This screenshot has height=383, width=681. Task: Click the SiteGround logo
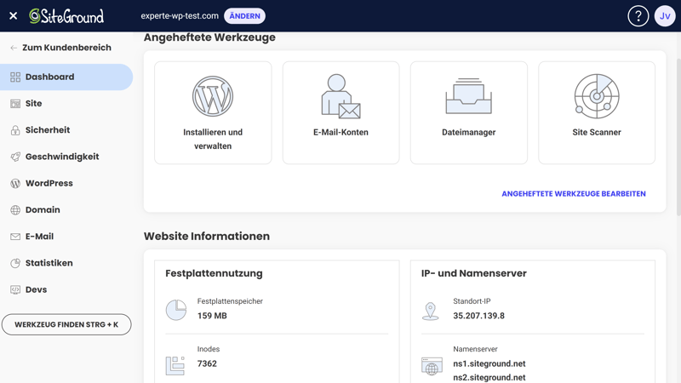[66, 16]
